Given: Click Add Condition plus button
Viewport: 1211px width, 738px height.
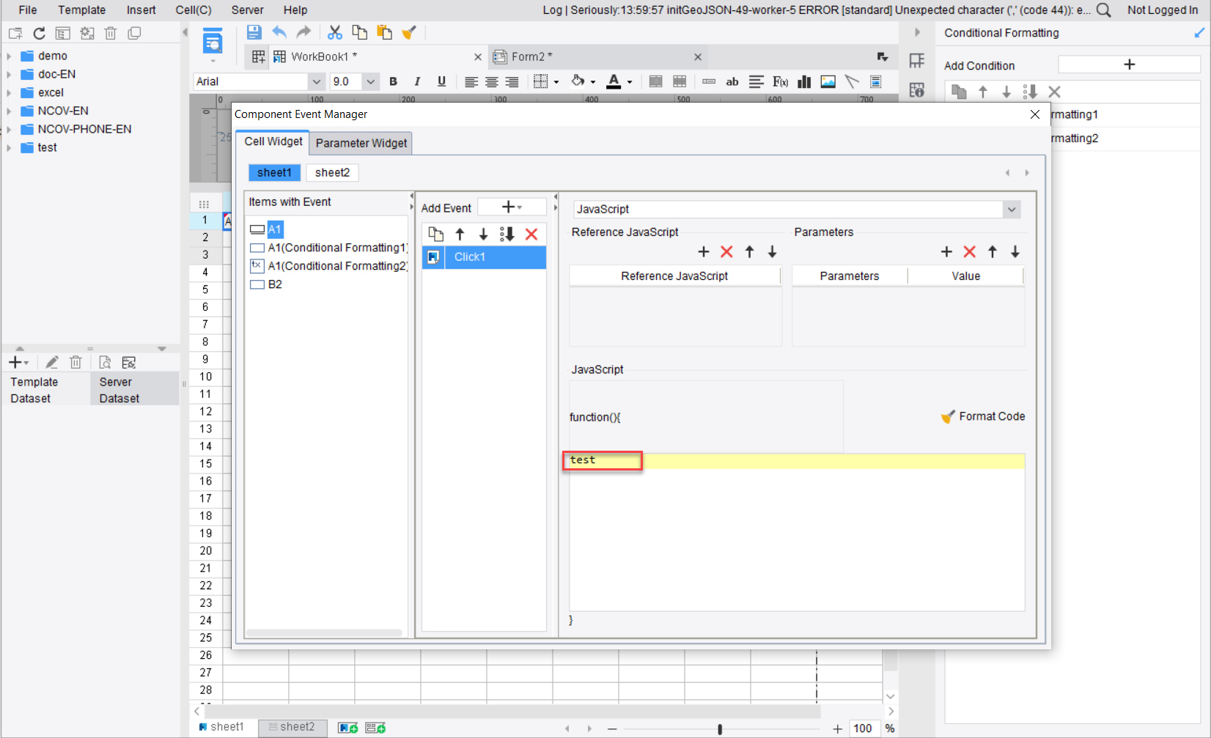Looking at the screenshot, I should (1129, 64).
